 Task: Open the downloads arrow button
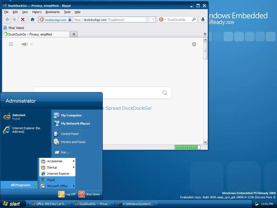[203, 19]
